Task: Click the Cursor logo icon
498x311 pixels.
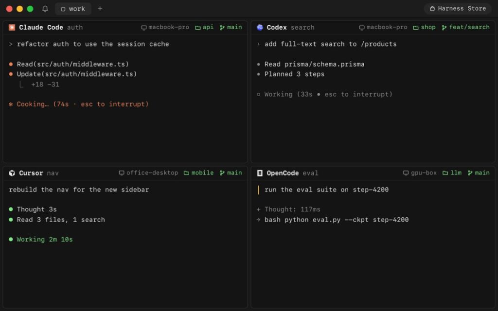Action: [x=12, y=173]
